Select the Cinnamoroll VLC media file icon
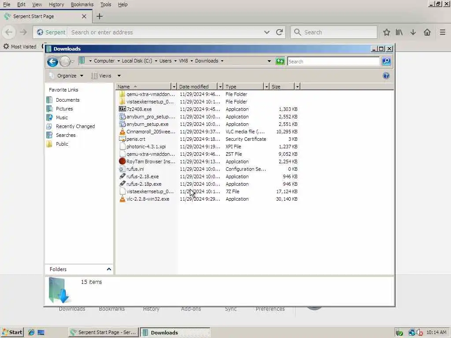Screen dimensions: 451x338 click(122, 131)
